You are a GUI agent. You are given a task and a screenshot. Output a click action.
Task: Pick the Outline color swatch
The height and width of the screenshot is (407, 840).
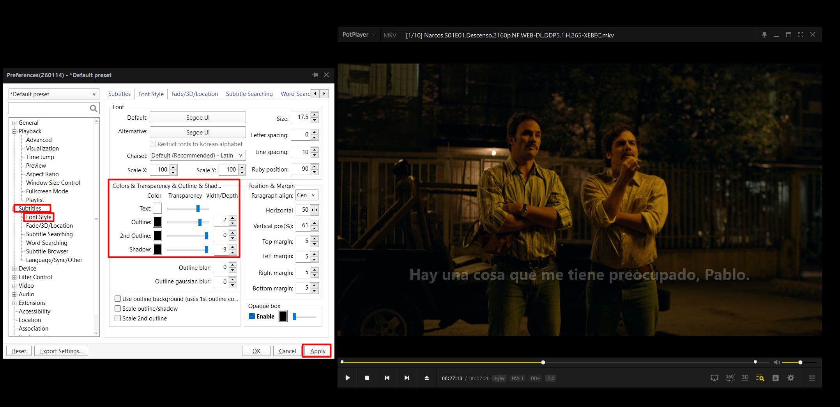pyautogui.click(x=157, y=222)
